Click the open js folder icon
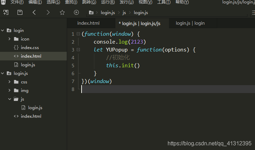Image resolution: width=255 pixels, height=150 pixels. pyautogui.click(x=16, y=99)
